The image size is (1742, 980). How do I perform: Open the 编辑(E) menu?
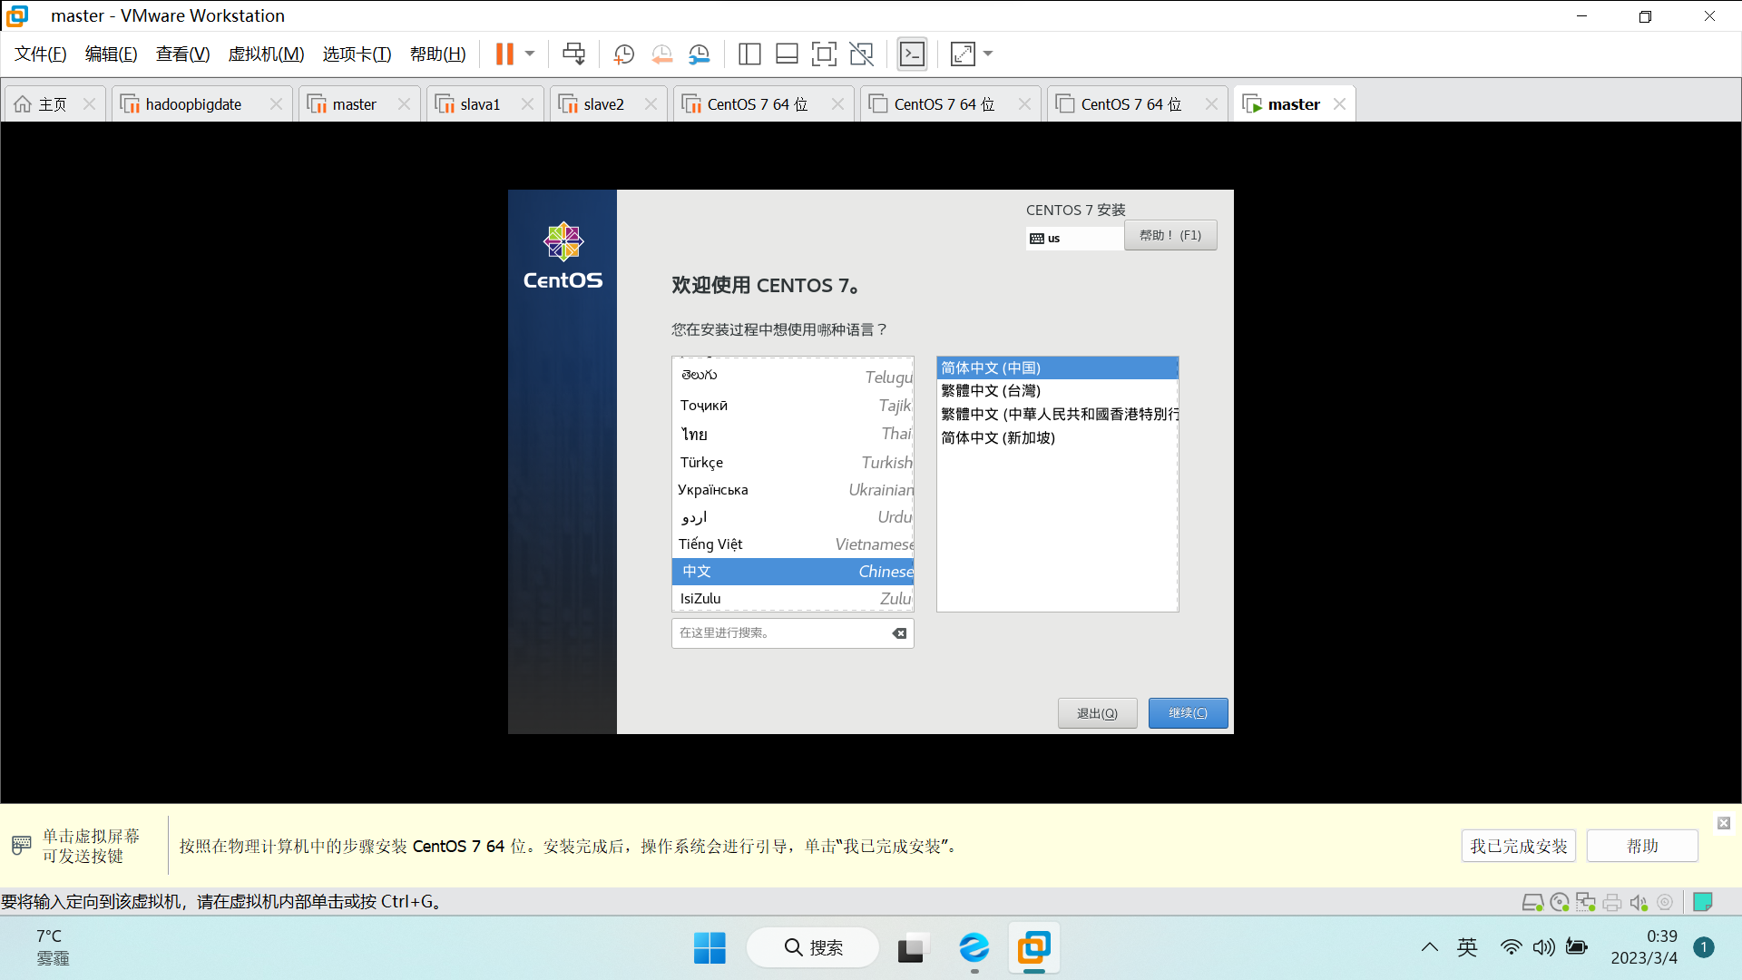(112, 54)
